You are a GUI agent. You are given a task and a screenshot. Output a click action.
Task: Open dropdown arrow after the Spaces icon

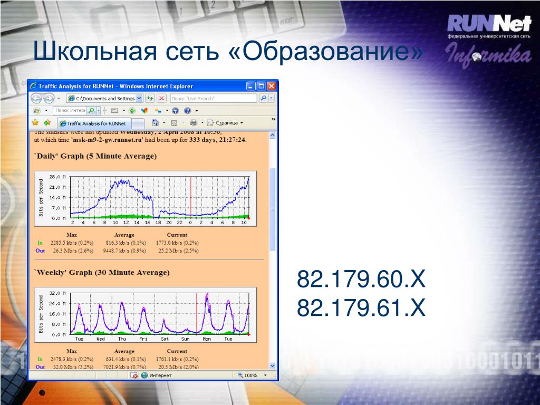point(167,111)
